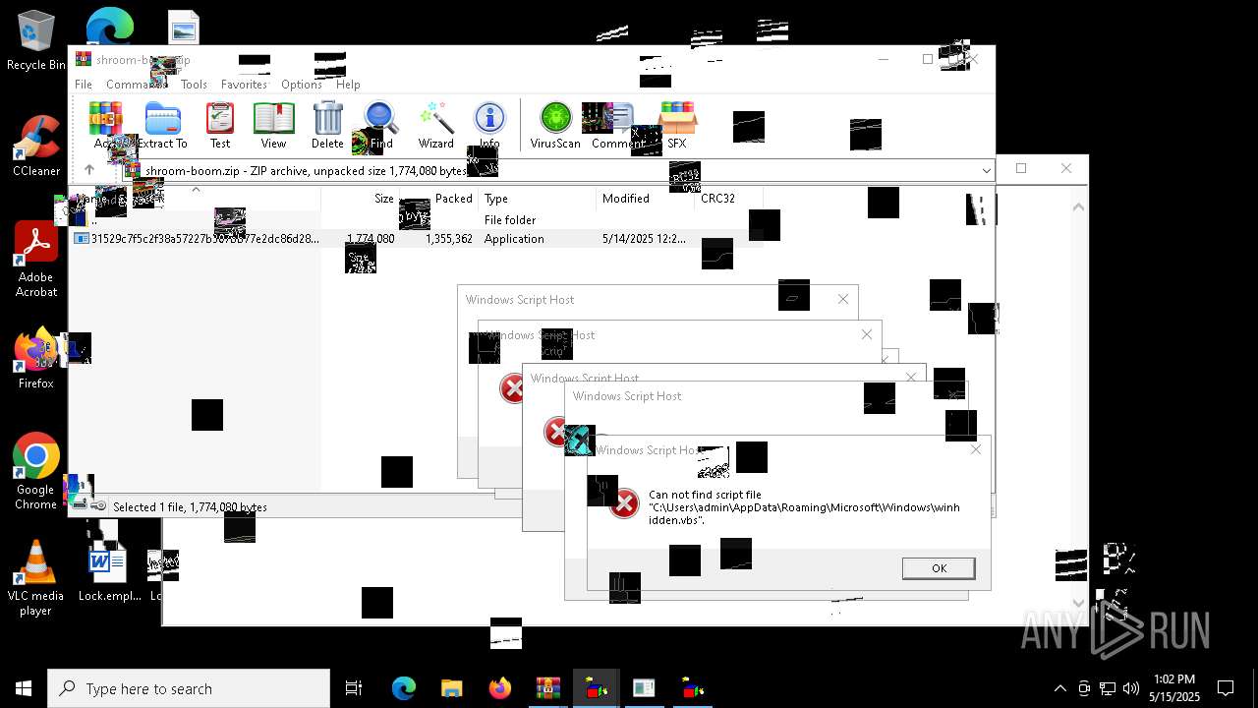Click OK in Windows Script Host dialog
This screenshot has width=1258, height=708.
pos(939,568)
